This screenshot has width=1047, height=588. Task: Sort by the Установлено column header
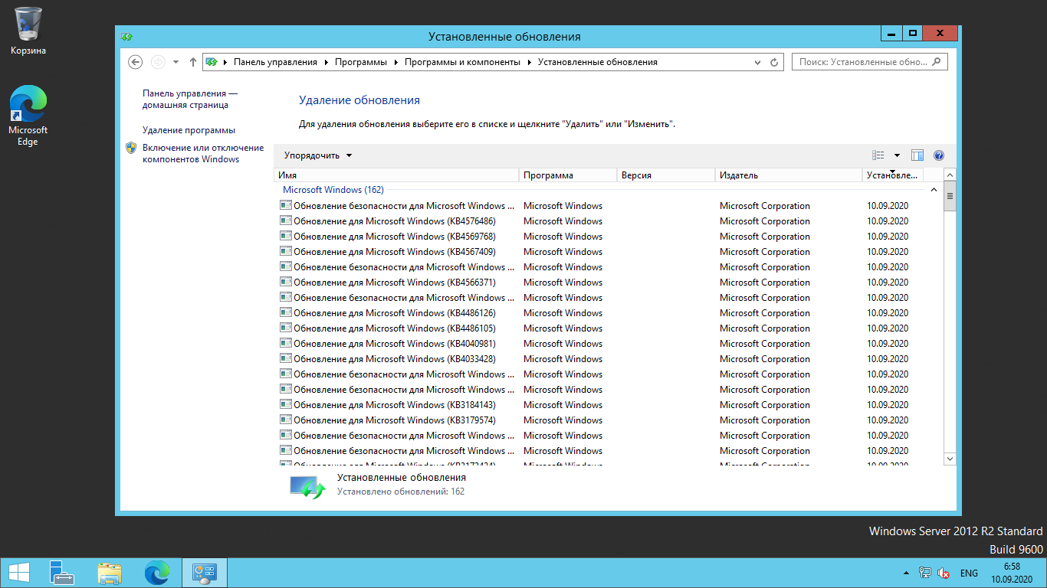893,175
